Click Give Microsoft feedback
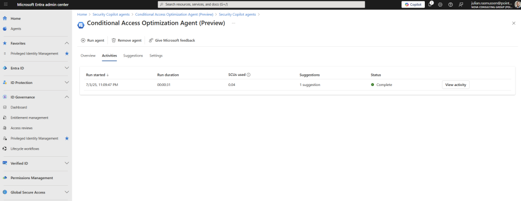521x201 pixels. [172, 40]
